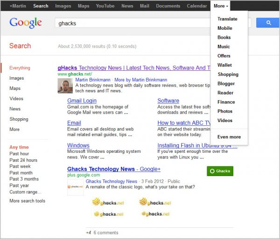280x239 pixels.
Task: Limit results to Past 3 months
Action: [x=24, y=179]
